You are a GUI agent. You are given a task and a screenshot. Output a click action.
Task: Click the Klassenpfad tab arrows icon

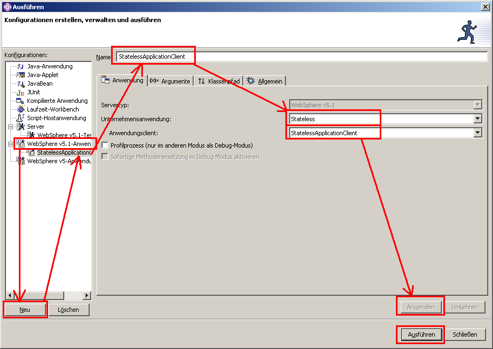202,81
